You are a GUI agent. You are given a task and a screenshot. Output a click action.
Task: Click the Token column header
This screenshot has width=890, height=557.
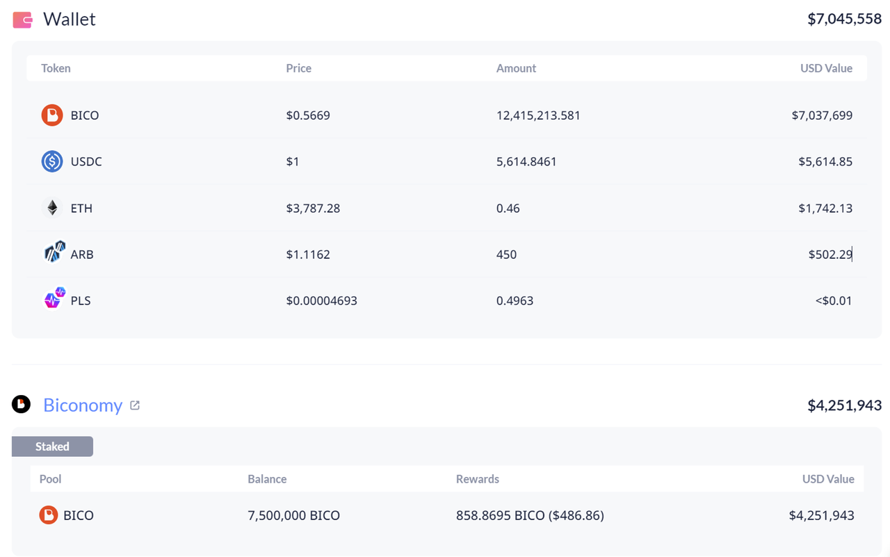56,68
